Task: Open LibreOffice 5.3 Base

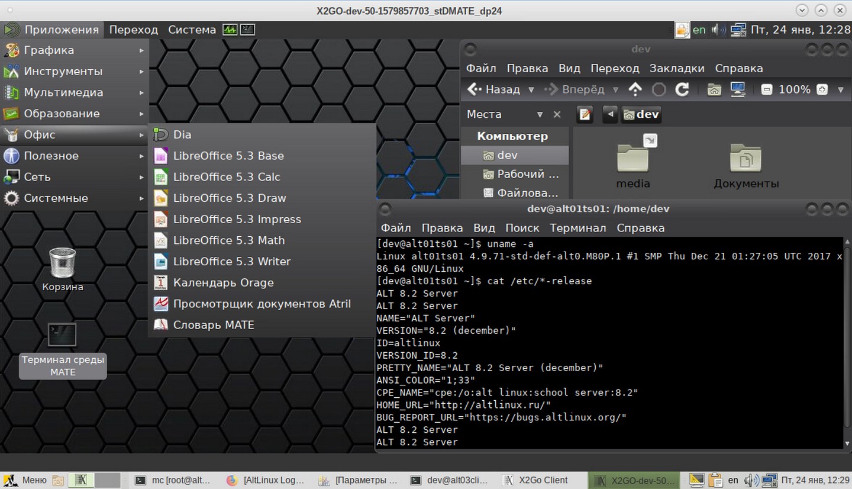Action: [262, 156]
